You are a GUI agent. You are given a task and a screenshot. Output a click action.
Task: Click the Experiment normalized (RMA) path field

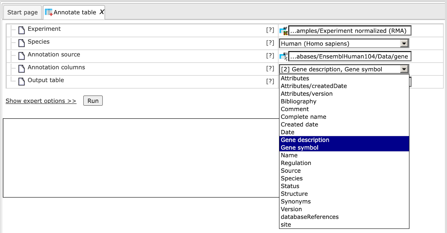tap(350, 31)
